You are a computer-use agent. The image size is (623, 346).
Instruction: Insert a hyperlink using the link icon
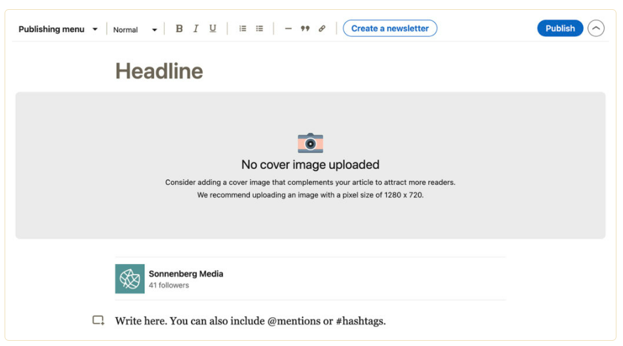(322, 29)
